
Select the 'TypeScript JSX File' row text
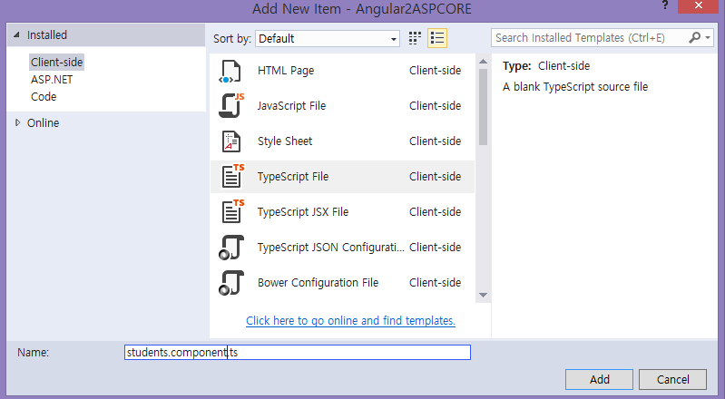(303, 212)
